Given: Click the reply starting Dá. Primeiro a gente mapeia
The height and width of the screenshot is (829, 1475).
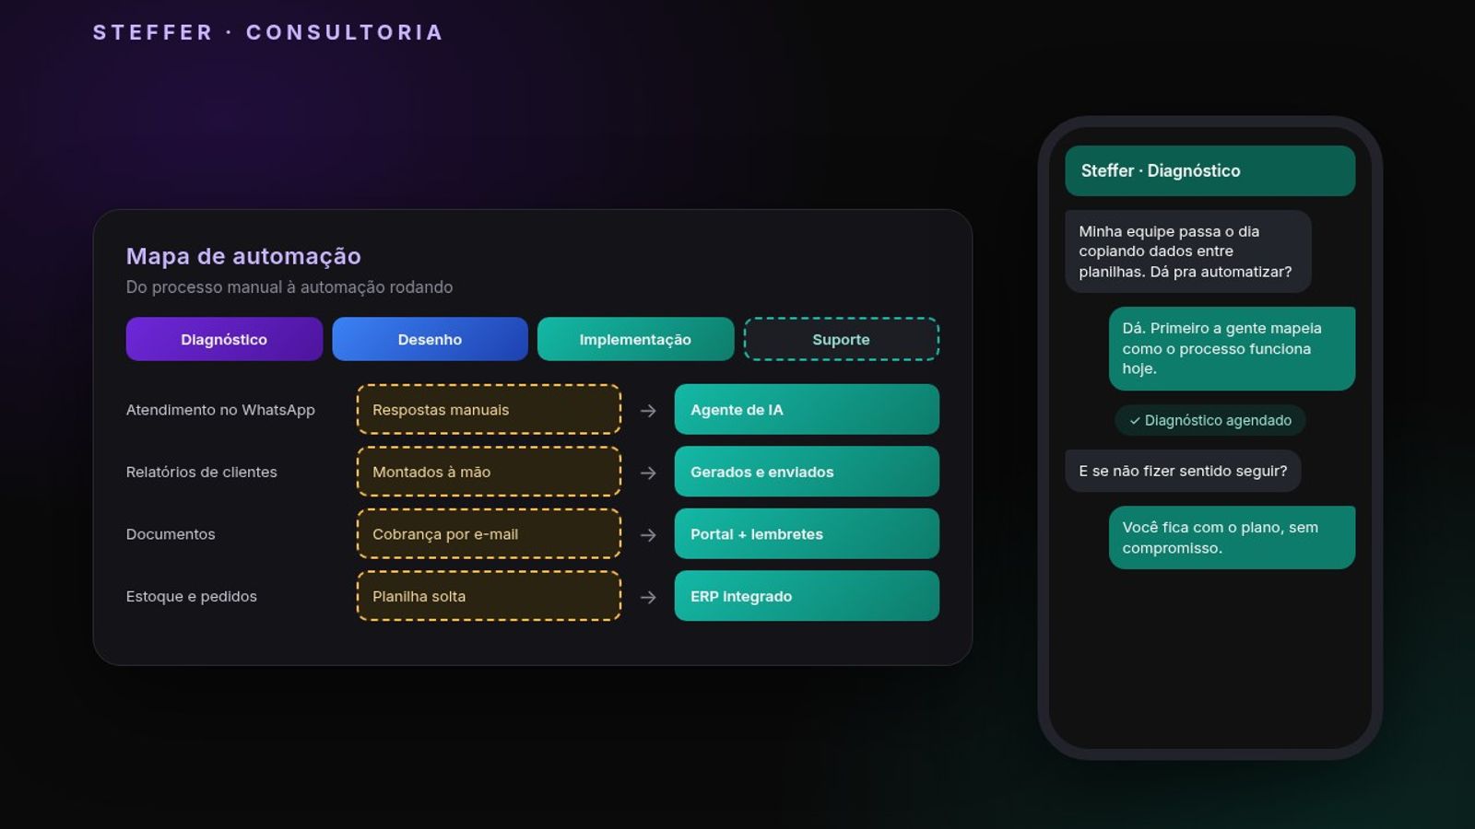Looking at the screenshot, I should (x=1232, y=348).
